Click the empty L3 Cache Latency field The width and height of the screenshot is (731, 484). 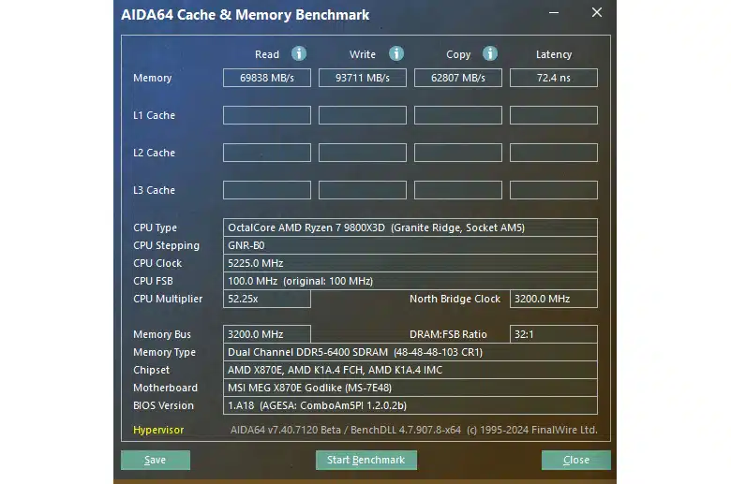click(553, 190)
